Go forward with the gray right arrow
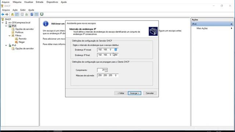The height and width of the screenshot is (132, 235). 7,14
